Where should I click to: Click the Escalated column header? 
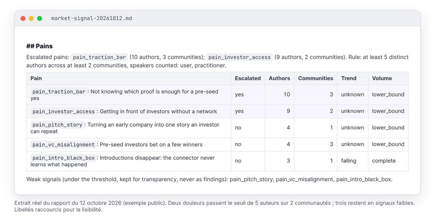coord(248,78)
